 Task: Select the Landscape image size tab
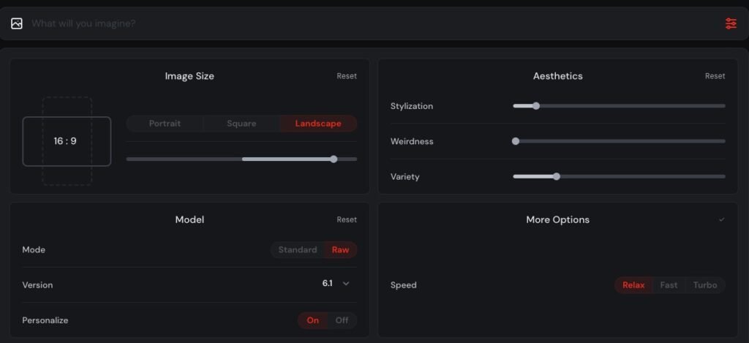[318, 124]
